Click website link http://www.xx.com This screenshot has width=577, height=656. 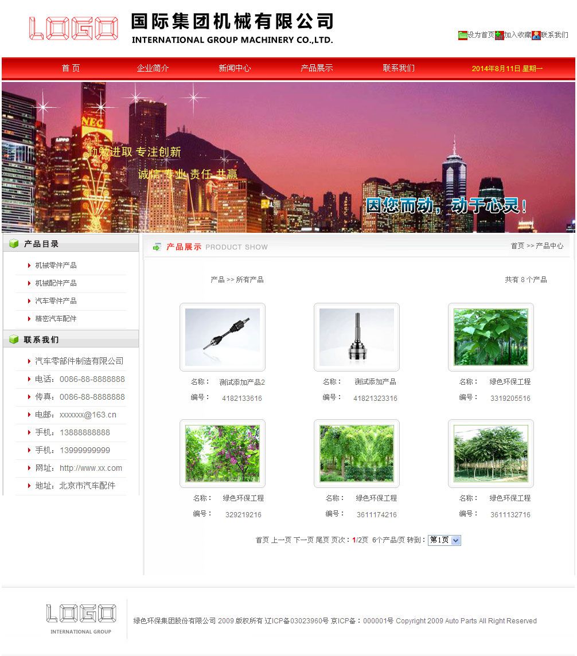(x=91, y=468)
